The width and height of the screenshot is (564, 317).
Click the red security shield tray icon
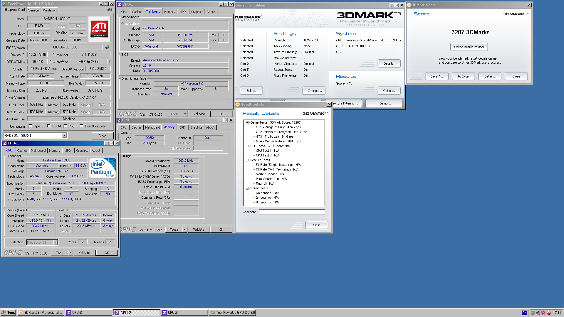(x=543, y=313)
